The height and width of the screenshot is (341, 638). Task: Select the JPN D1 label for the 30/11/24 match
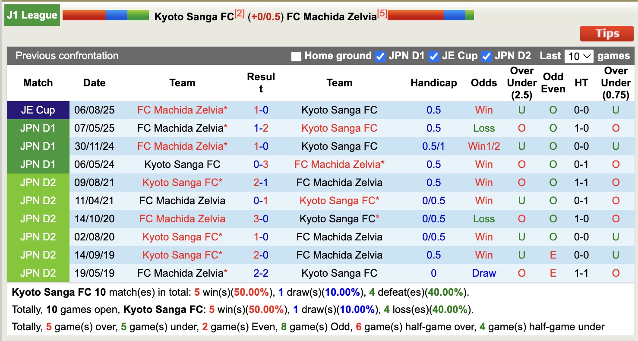(38, 146)
